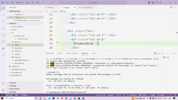Collapse the Components folder
Viewport: 178px width, 100px height.
(x=19, y=36)
